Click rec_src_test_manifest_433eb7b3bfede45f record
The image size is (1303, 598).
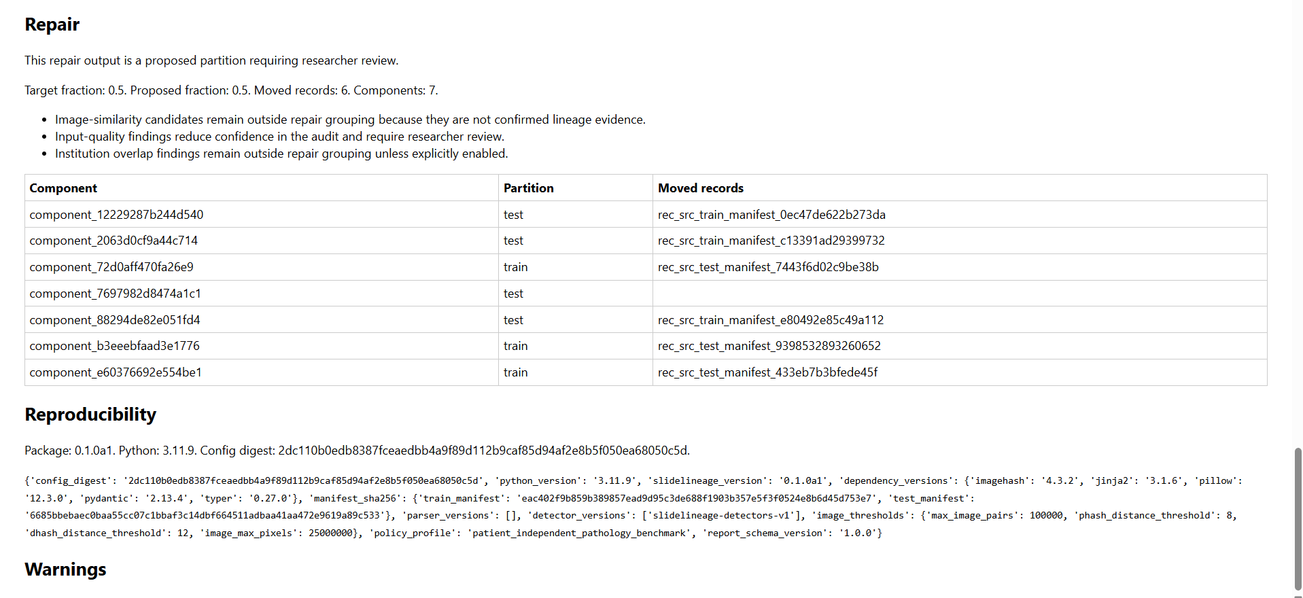click(767, 372)
